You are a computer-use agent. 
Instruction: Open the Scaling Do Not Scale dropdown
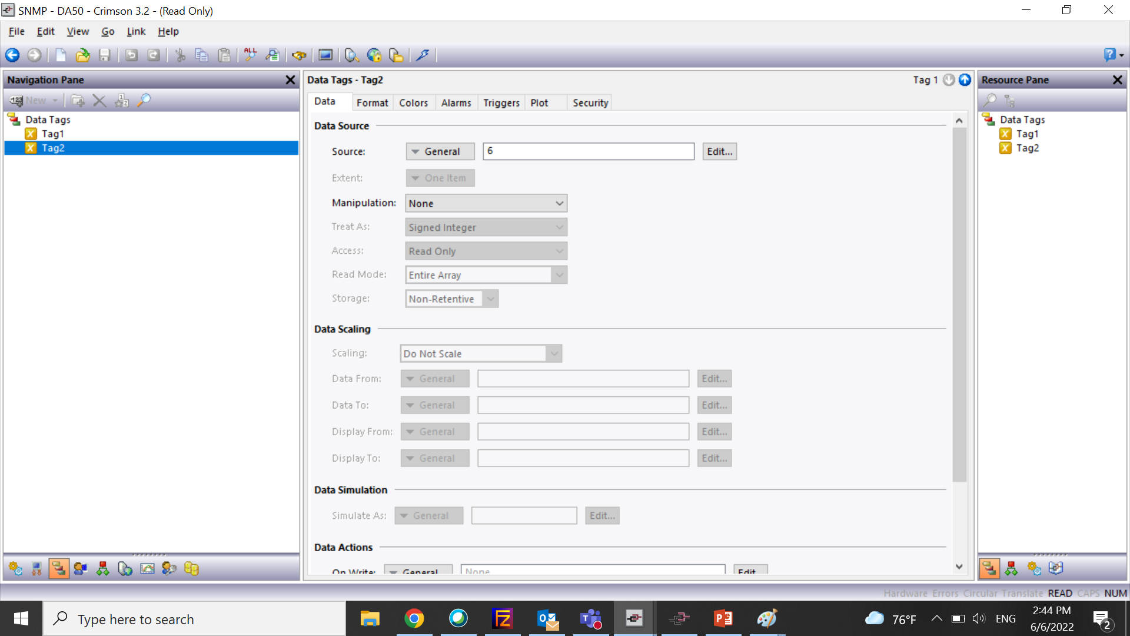(481, 353)
